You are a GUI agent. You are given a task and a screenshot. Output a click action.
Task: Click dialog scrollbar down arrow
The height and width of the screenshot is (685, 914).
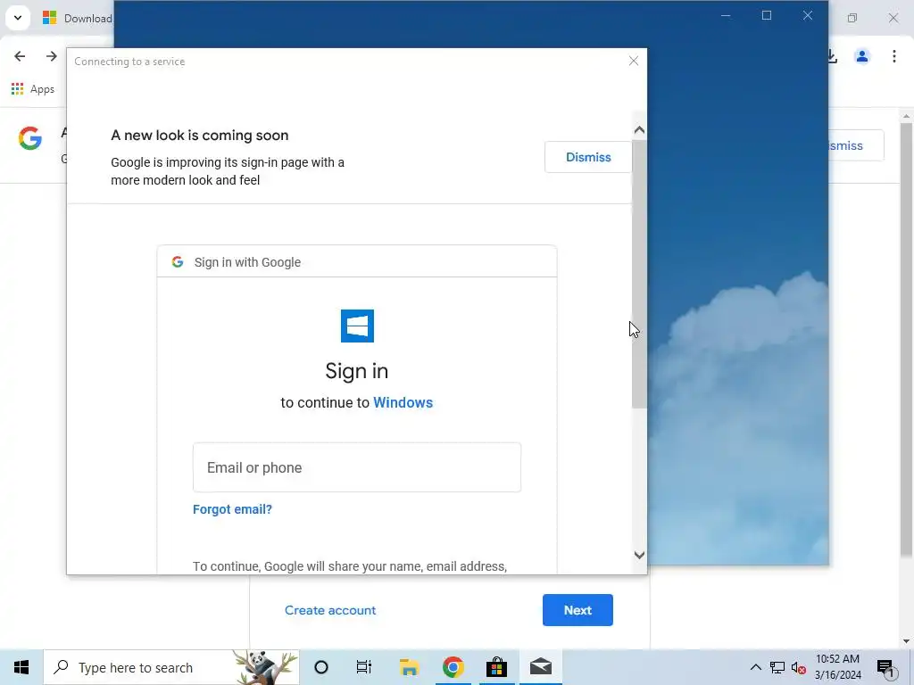tap(639, 555)
